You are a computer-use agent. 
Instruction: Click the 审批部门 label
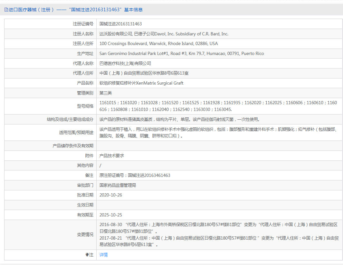pyautogui.click(x=85, y=185)
